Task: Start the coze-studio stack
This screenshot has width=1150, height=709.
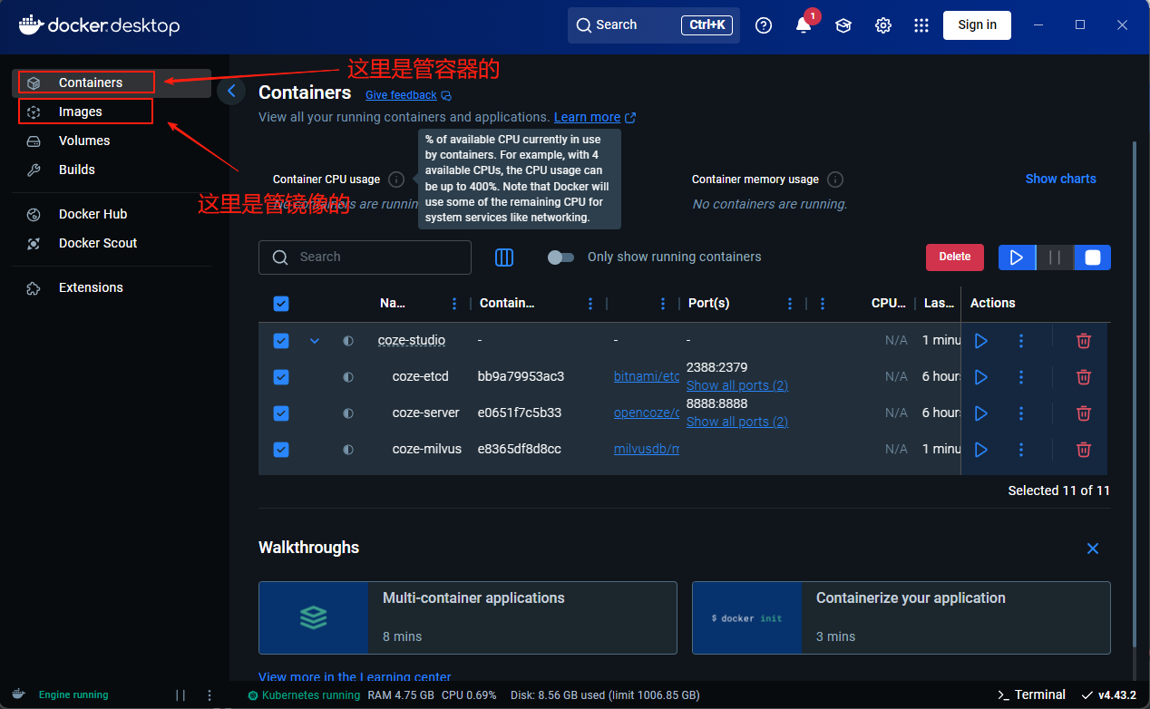Action: 980,341
